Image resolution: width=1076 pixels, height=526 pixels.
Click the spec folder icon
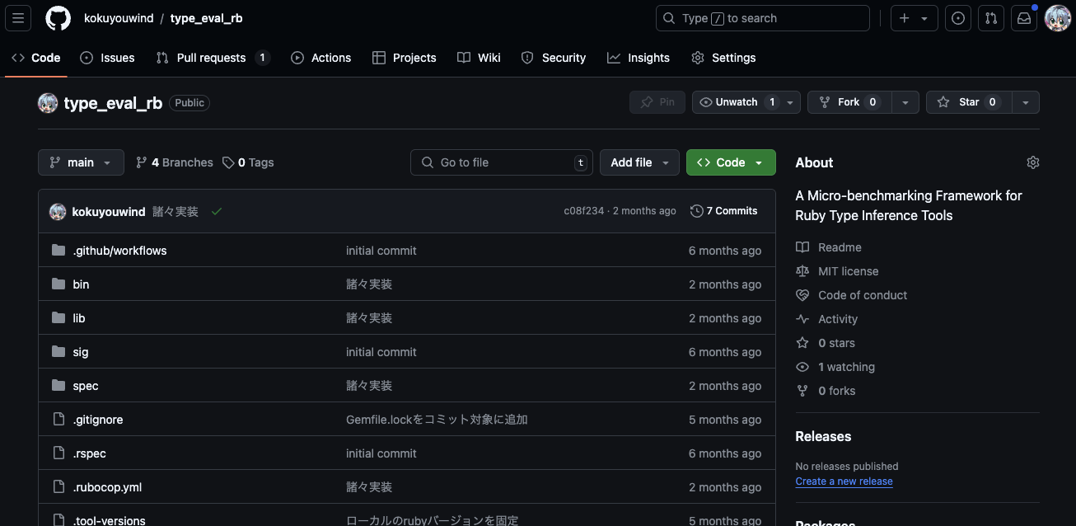58,386
